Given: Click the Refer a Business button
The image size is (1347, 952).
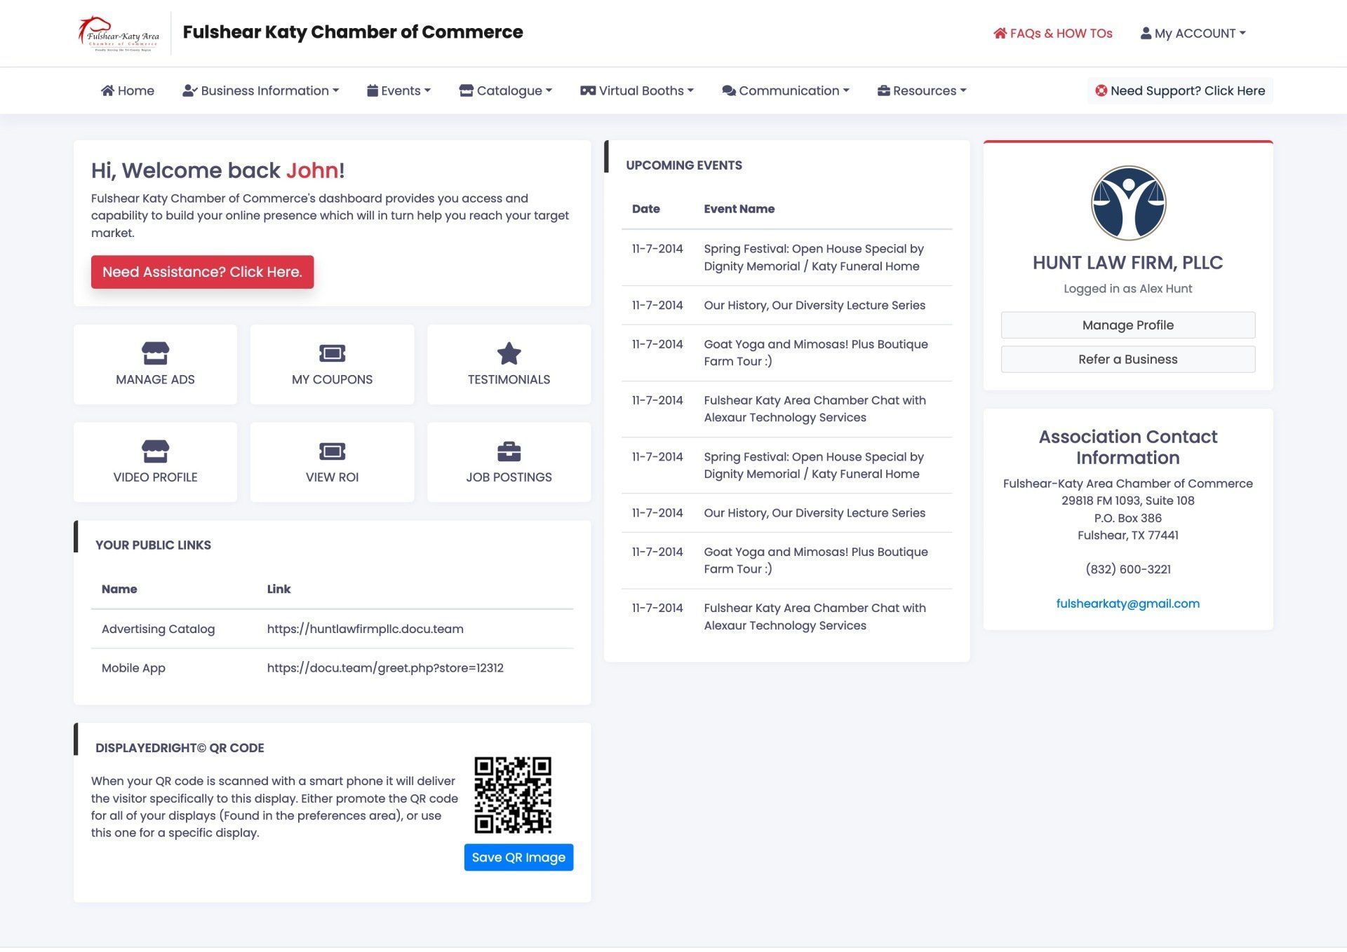Looking at the screenshot, I should pyautogui.click(x=1127, y=359).
